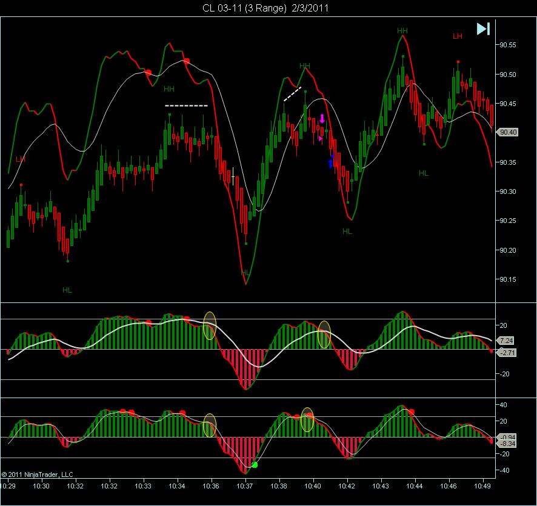Click the NinjaTrader, LLC copyright text

(38, 474)
